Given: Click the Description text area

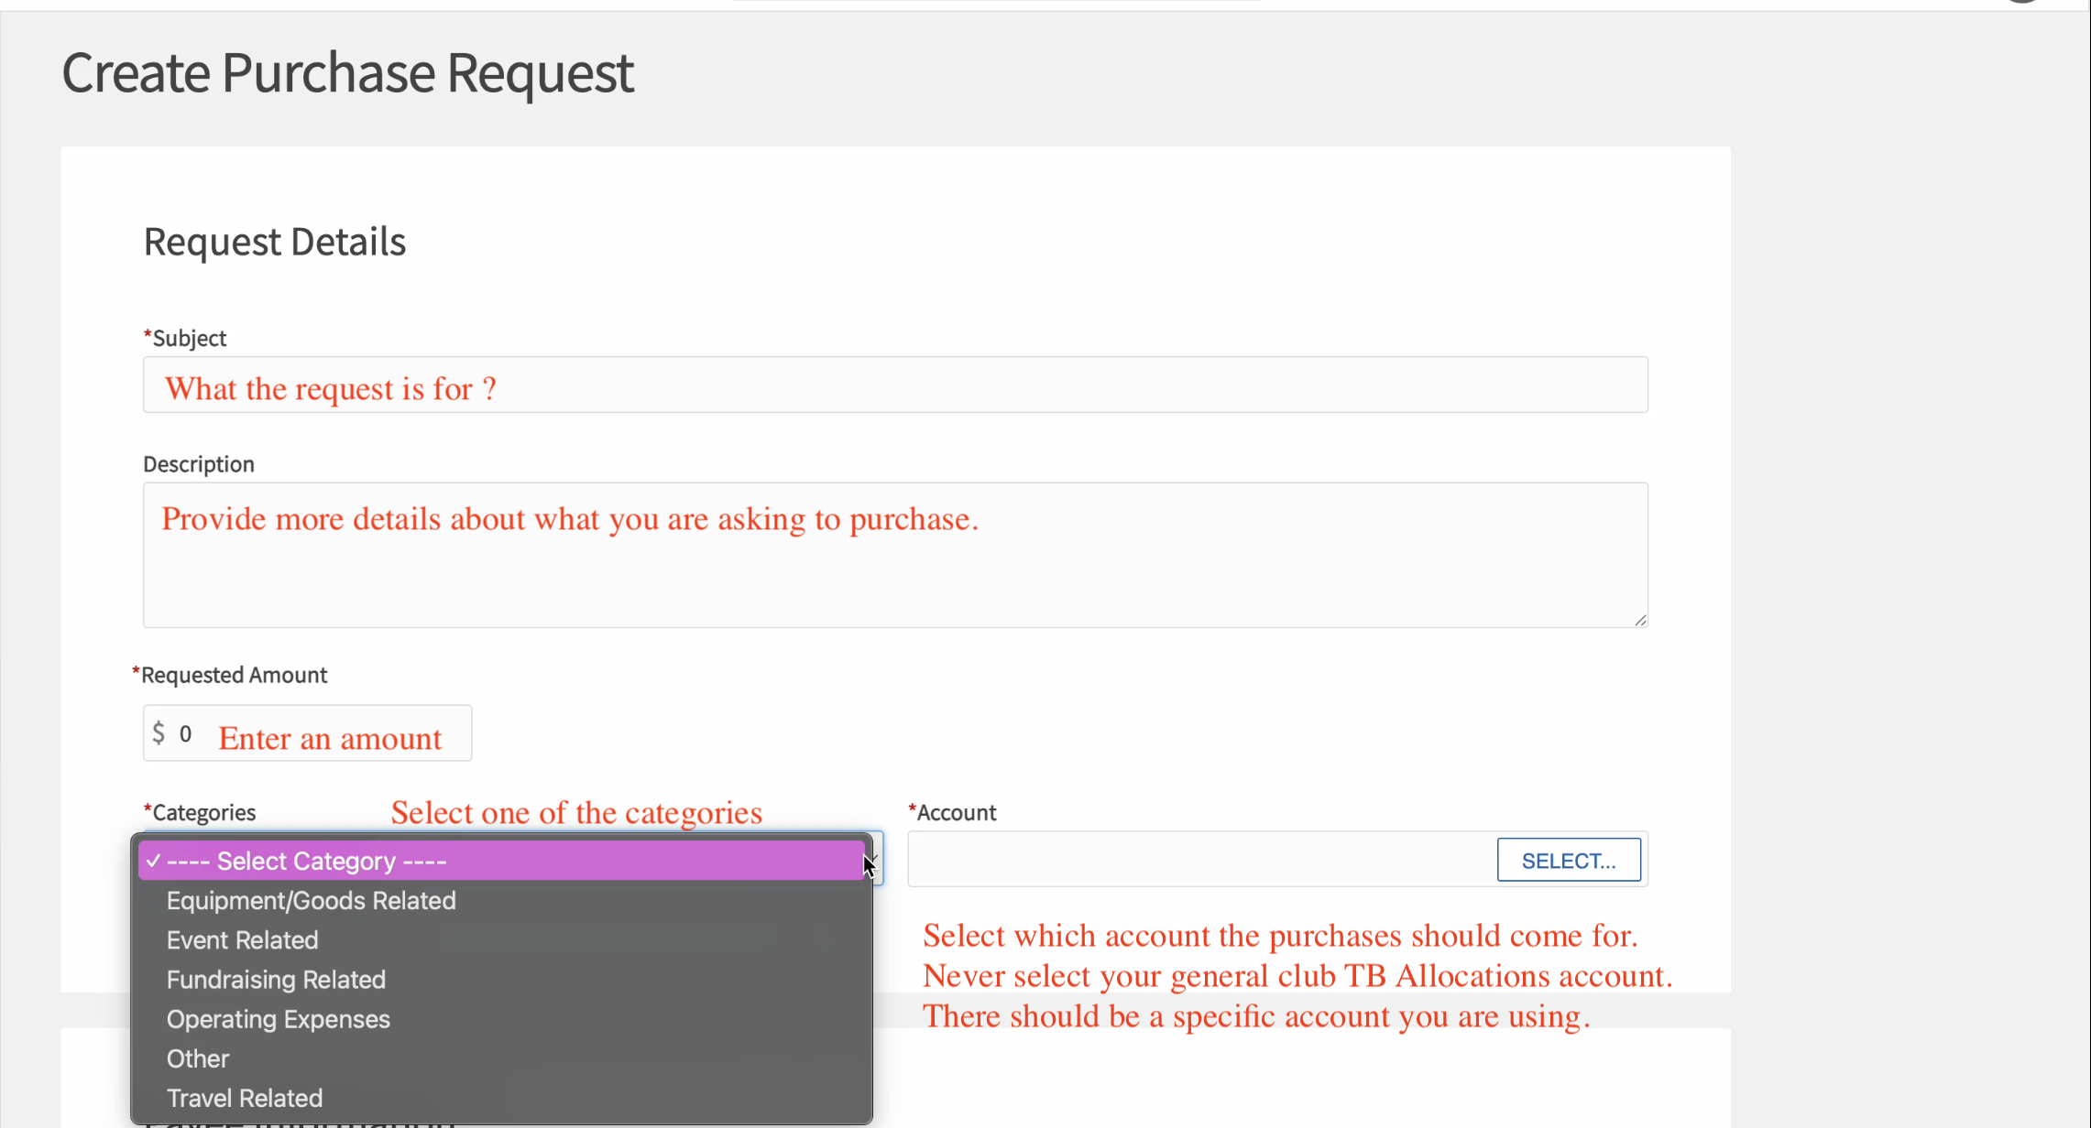Looking at the screenshot, I should pyautogui.click(x=893, y=554).
